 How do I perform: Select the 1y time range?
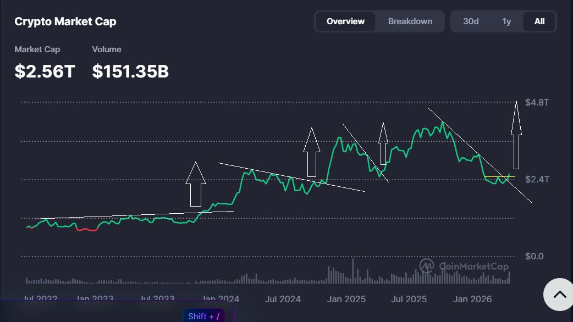(506, 21)
